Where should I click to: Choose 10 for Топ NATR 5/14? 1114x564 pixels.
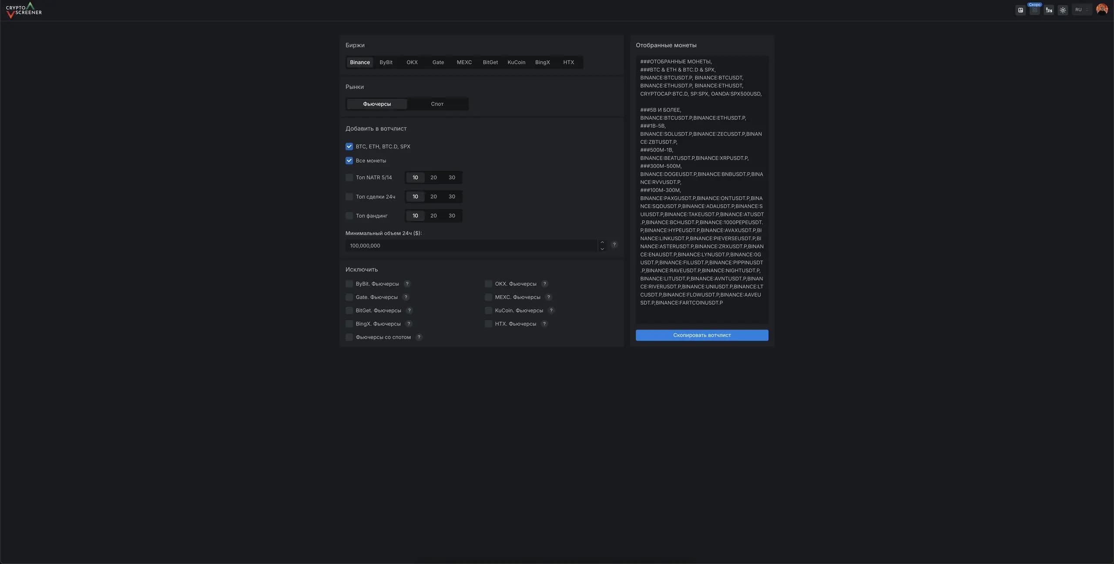pyautogui.click(x=415, y=178)
